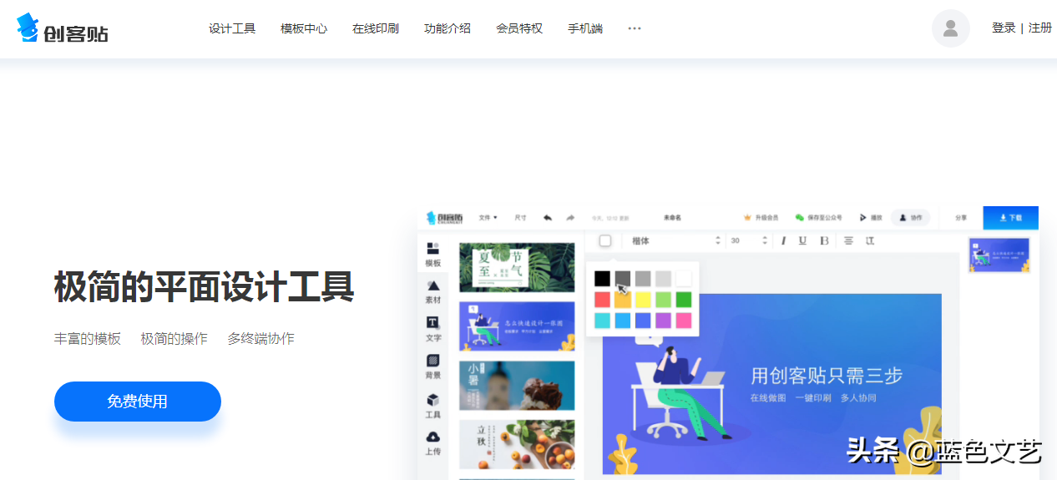This screenshot has width=1057, height=480.
Task: Select the 夏至 节气 leaf template thumbnail
Action: click(517, 267)
